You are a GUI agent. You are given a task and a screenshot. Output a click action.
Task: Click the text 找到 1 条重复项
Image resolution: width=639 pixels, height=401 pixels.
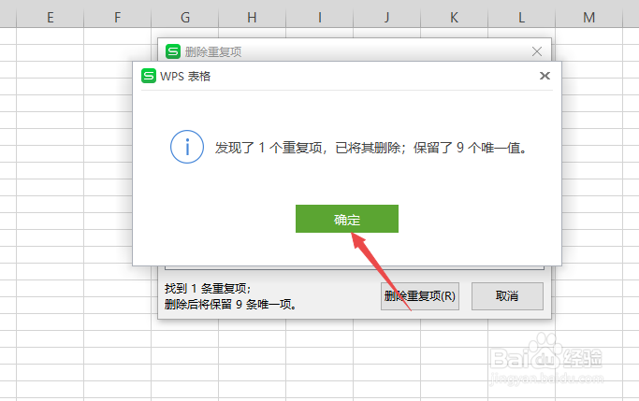(208, 289)
